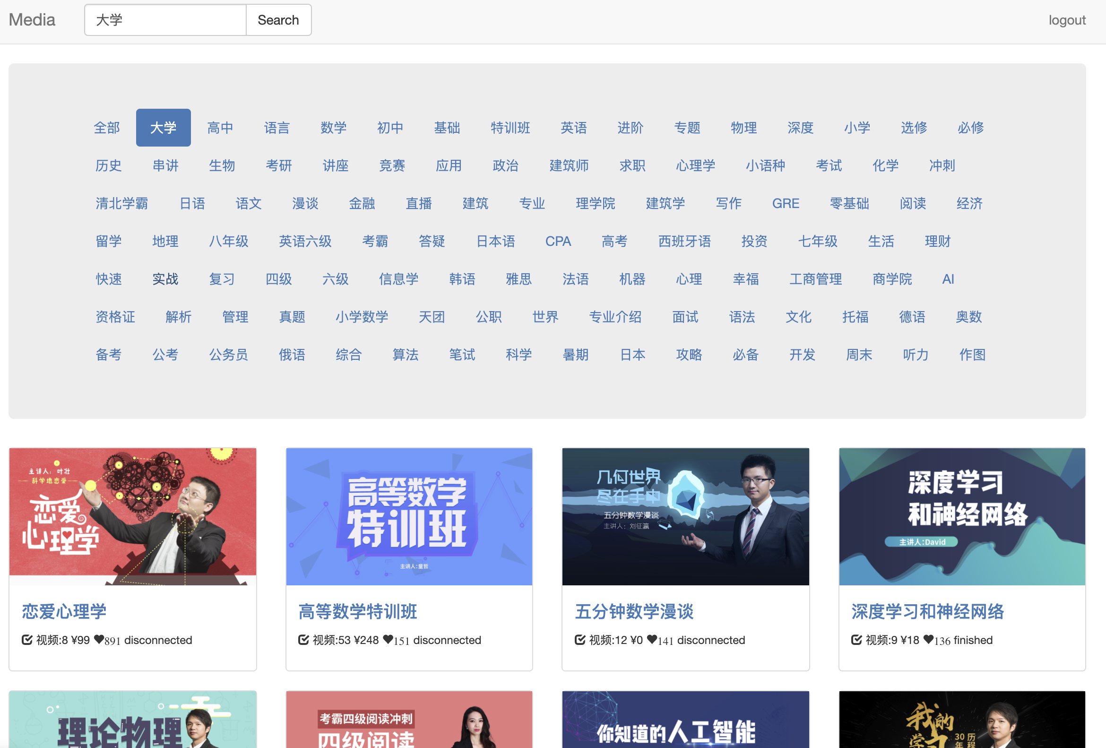The width and height of the screenshot is (1106, 748).
Task: Open the 深度学习和神经网络 title link
Action: (x=927, y=611)
